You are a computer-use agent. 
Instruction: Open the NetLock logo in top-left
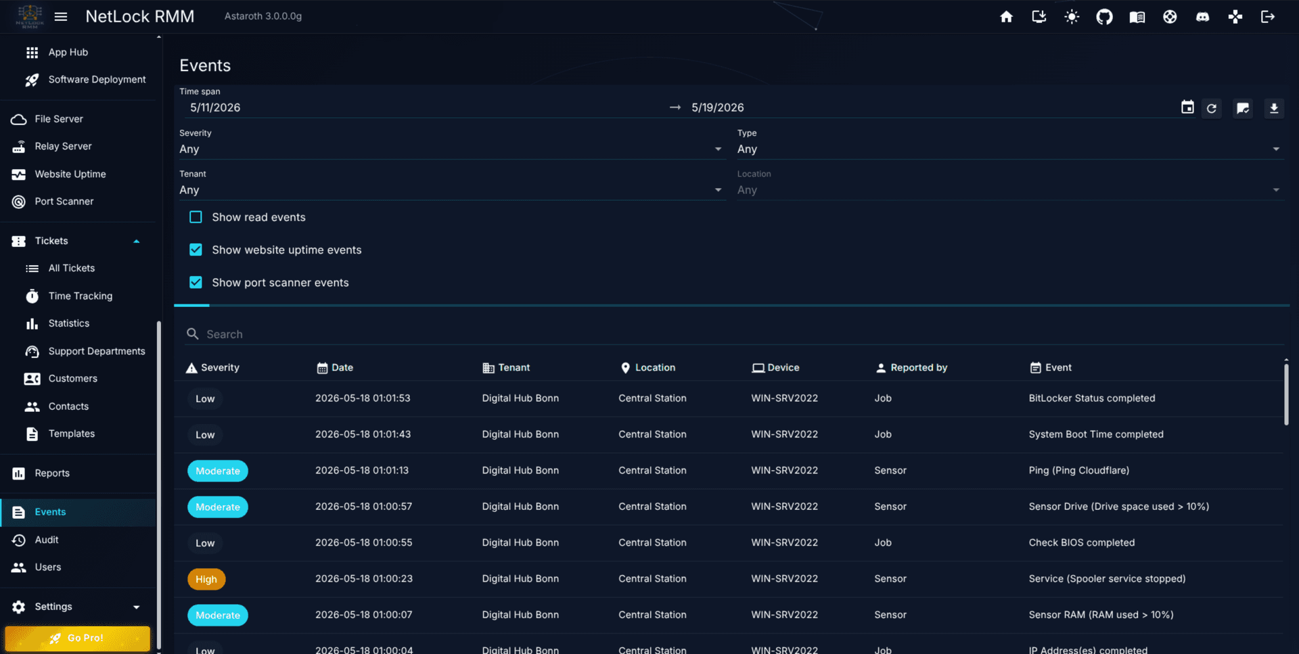[x=30, y=16]
